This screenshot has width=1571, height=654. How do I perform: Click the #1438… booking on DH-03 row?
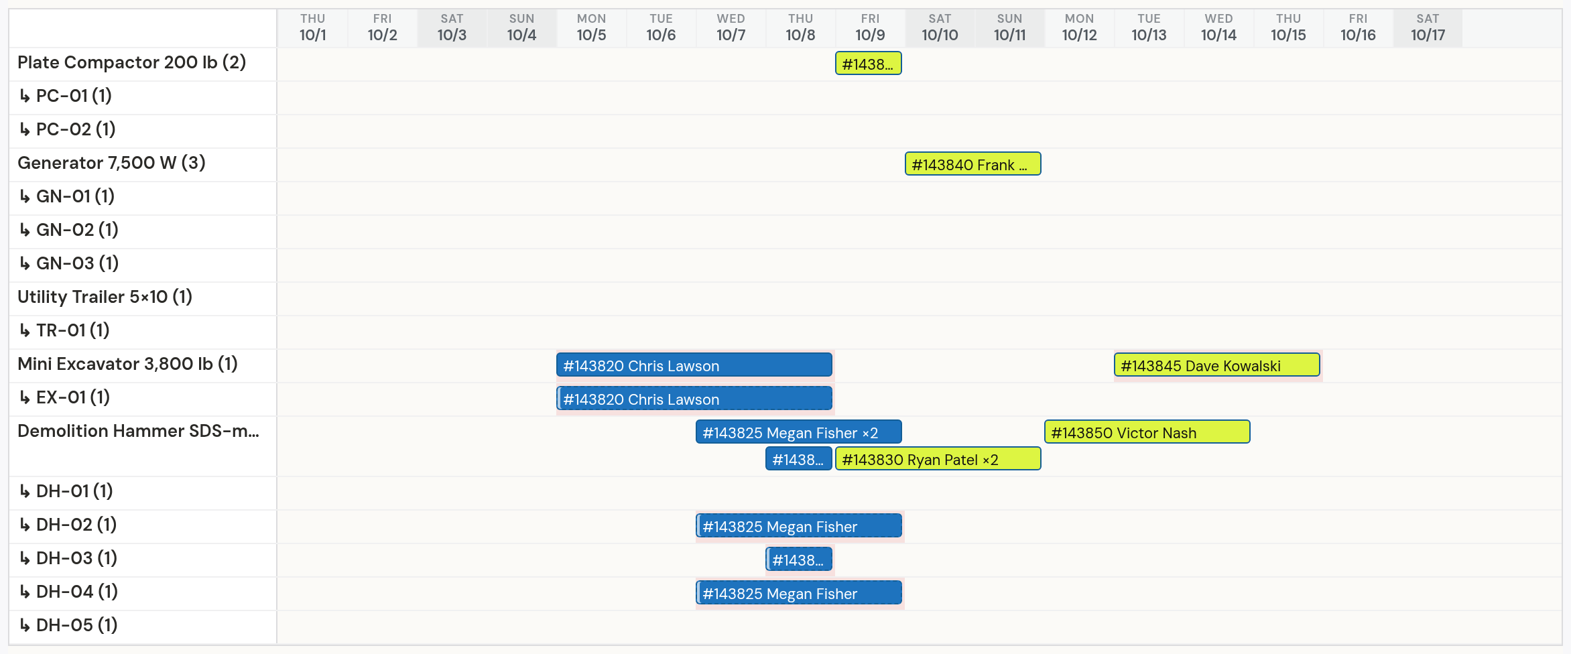[x=799, y=560]
